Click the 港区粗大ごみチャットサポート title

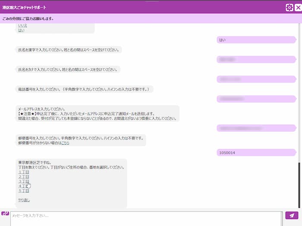pyautogui.click(x=25, y=7)
